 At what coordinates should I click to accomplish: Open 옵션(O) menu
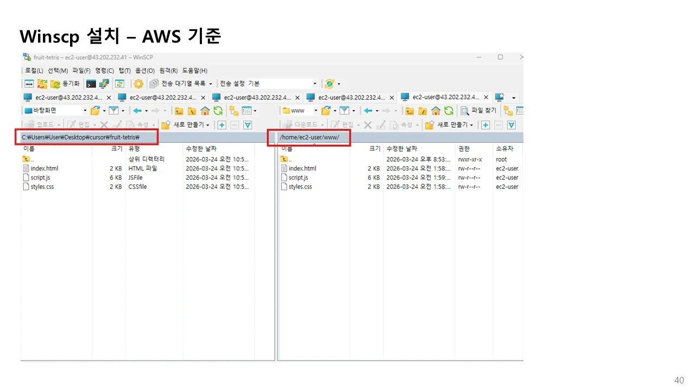point(145,71)
